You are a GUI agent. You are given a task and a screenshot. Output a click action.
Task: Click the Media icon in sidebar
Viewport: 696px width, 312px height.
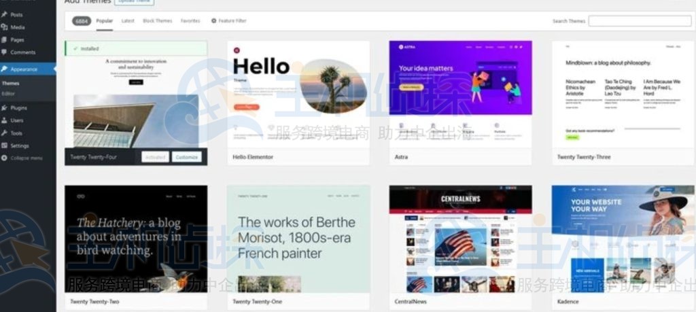coord(4,27)
